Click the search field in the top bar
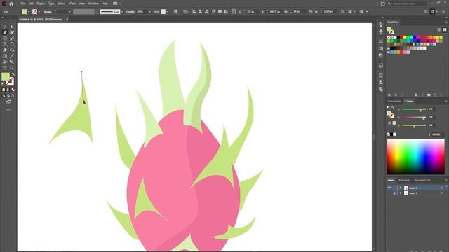The height and width of the screenshot is (252, 449). [407, 3]
